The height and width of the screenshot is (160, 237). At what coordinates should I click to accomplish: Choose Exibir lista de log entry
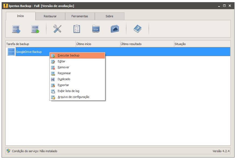(x=77, y=91)
